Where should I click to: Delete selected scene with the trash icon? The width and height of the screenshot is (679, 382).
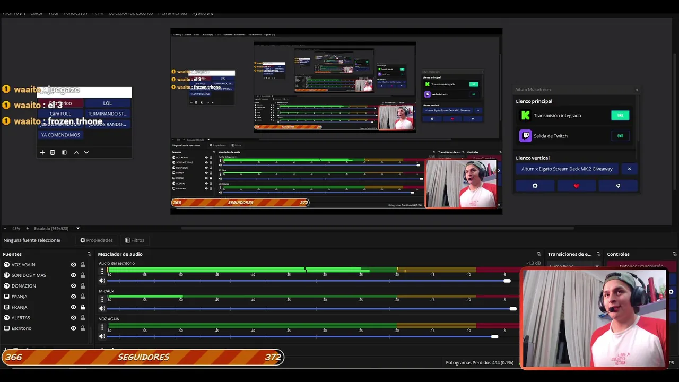click(x=53, y=152)
